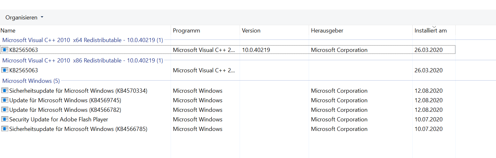Screen dimensions: 496x158
Task: Click the KB2565063 icon under x86 Redistributable
Action: click(5, 70)
